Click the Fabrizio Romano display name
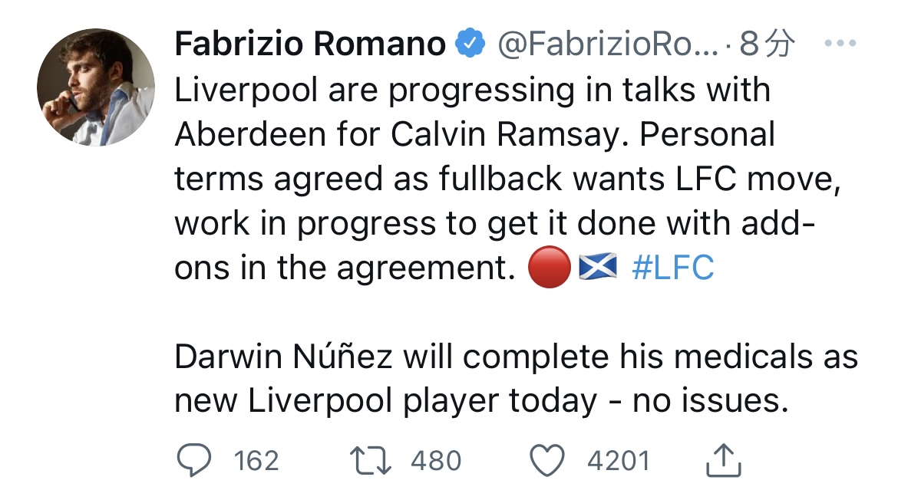This screenshot has height=500, width=898. (x=310, y=45)
